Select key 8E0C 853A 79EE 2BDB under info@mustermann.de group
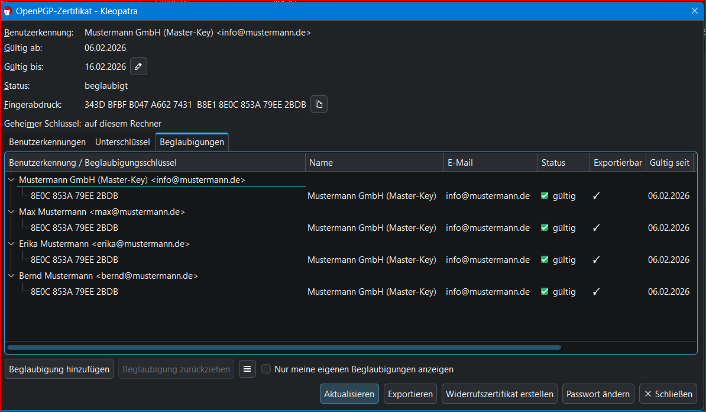706x412 pixels. pos(75,195)
